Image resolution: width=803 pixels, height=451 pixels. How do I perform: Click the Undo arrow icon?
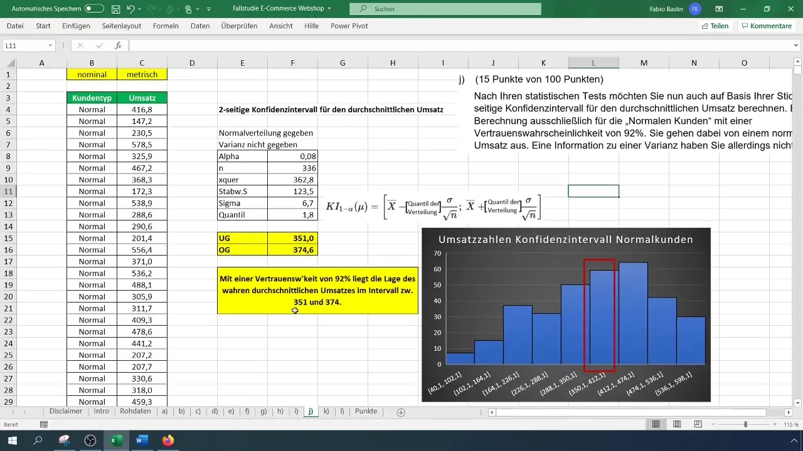130,9
